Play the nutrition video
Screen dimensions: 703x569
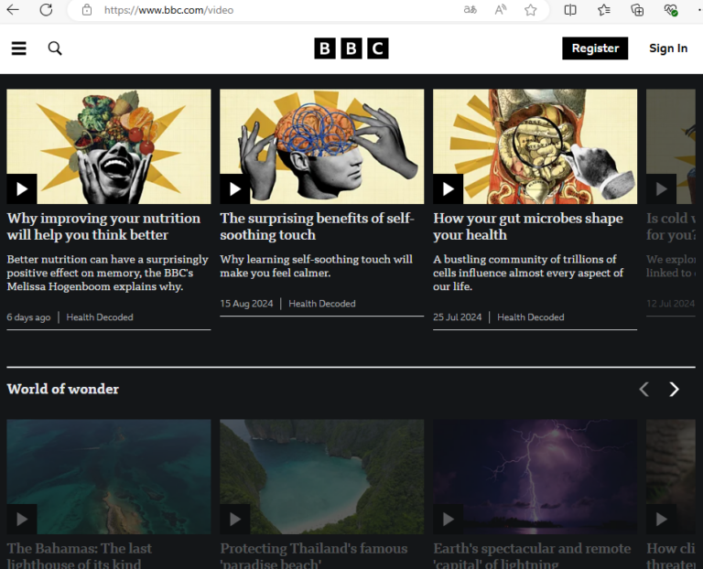point(22,189)
